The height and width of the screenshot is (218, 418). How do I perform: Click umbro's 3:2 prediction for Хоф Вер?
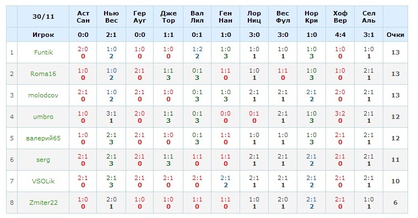(340, 113)
